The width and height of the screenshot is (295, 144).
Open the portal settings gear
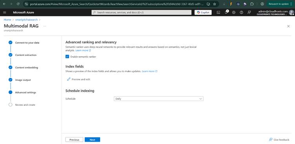coord(234,12)
